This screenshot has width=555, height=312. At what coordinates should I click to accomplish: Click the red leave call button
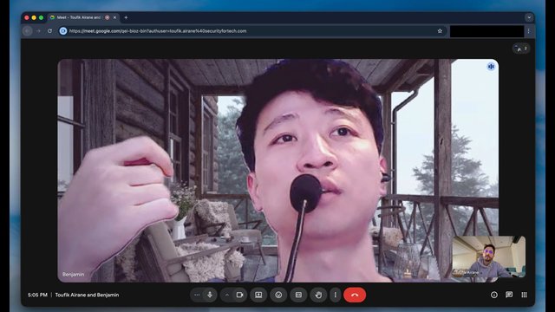pos(355,295)
